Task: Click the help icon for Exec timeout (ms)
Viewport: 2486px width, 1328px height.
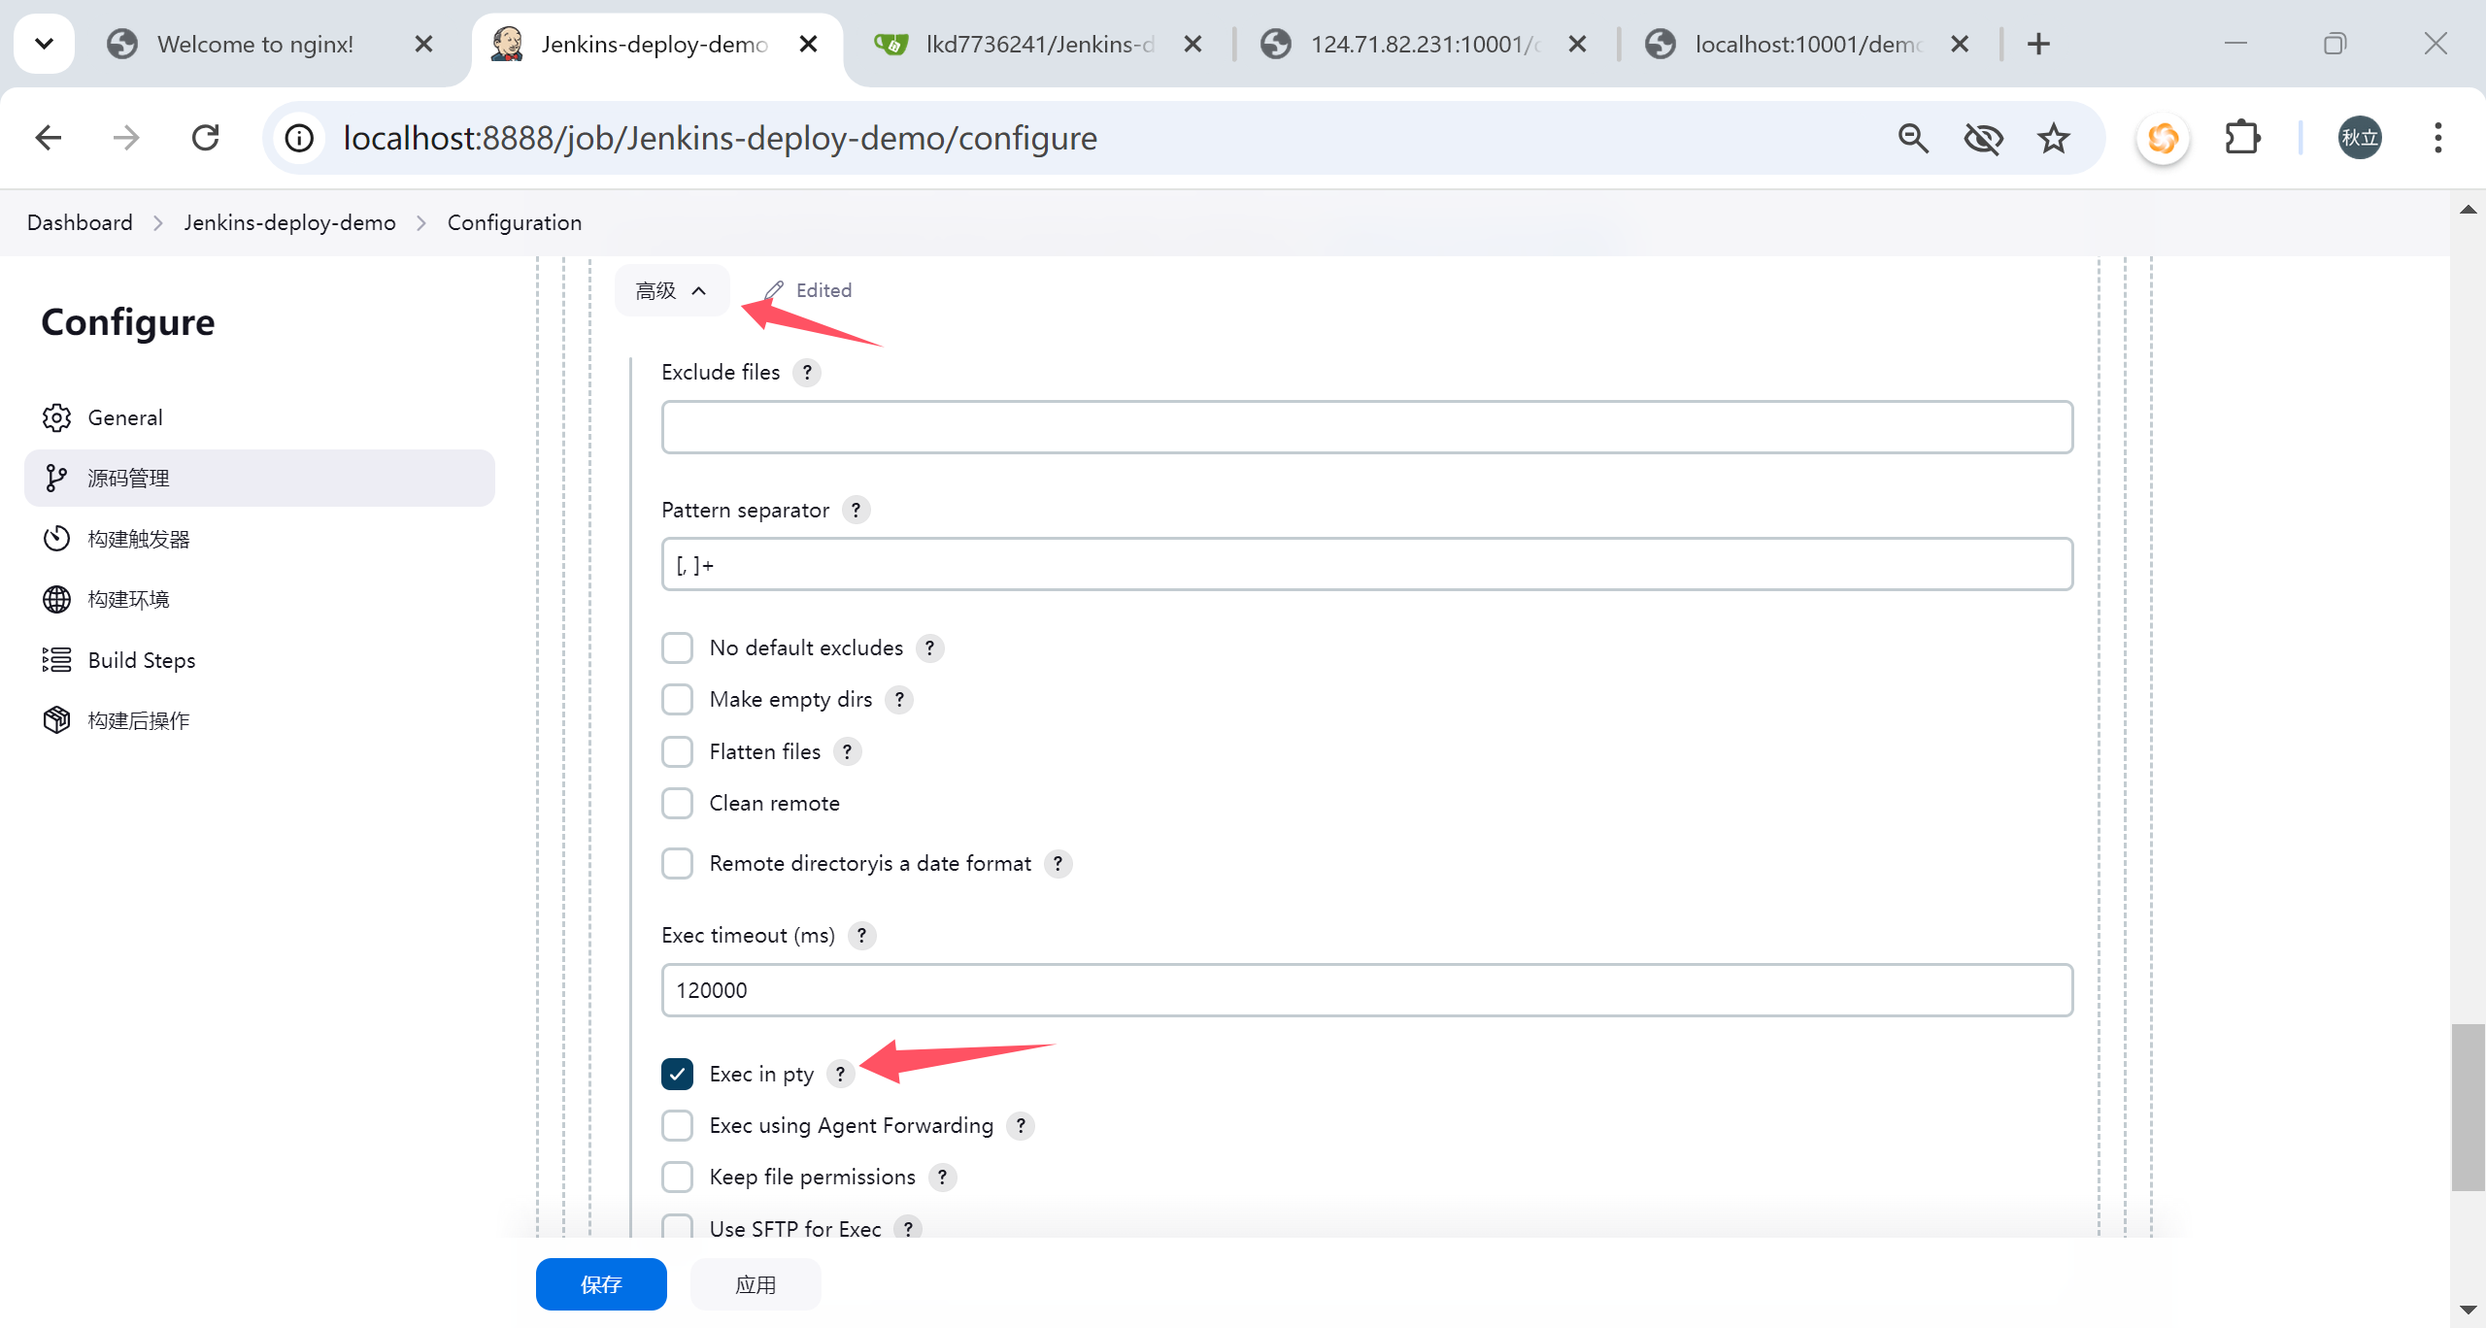Action: 861,936
